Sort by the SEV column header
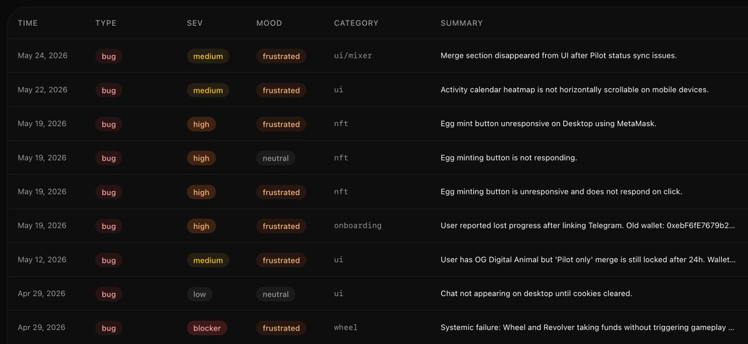Screen dimensions: 748x344 [195, 23]
